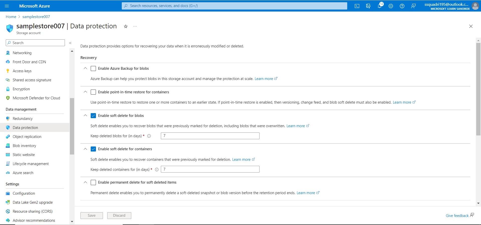Collapse the Azure Backup for blobs section
This screenshot has height=225, width=481.
[x=85, y=68]
